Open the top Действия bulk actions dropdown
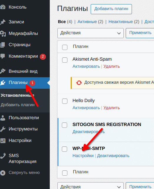This screenshot has width=154, height=189. point(90,33)
